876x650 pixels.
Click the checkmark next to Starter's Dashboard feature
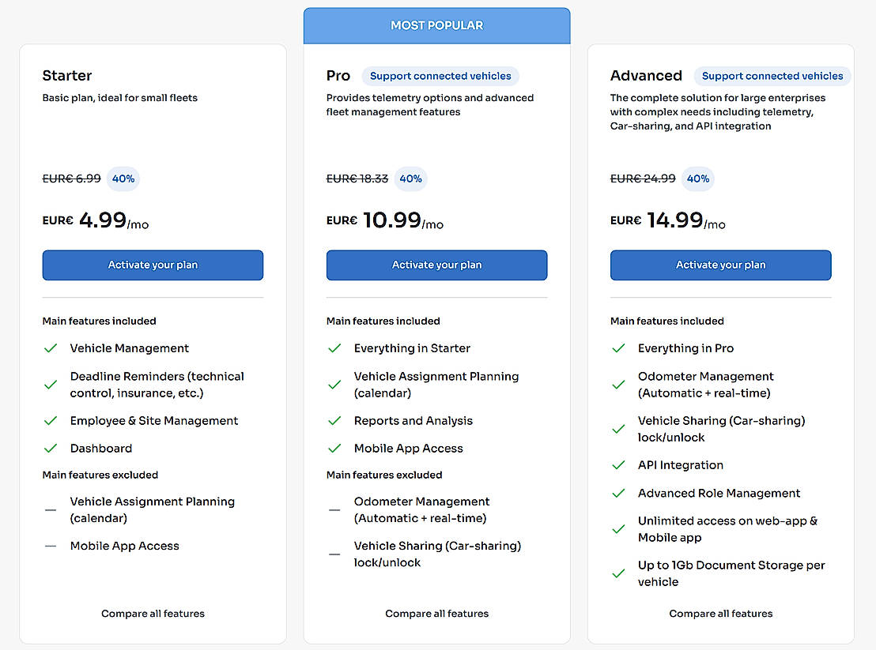point(51,449)
